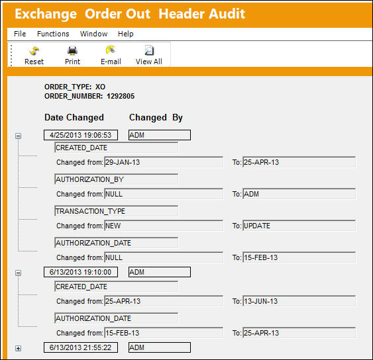Viewport: 373px width, 360px height.
Task: Click the To value UPDATE
Action: [x=299, y=226]
